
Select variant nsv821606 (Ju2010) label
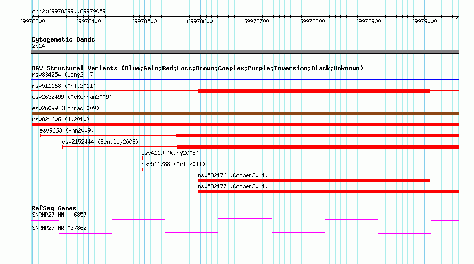pos(61,119)
